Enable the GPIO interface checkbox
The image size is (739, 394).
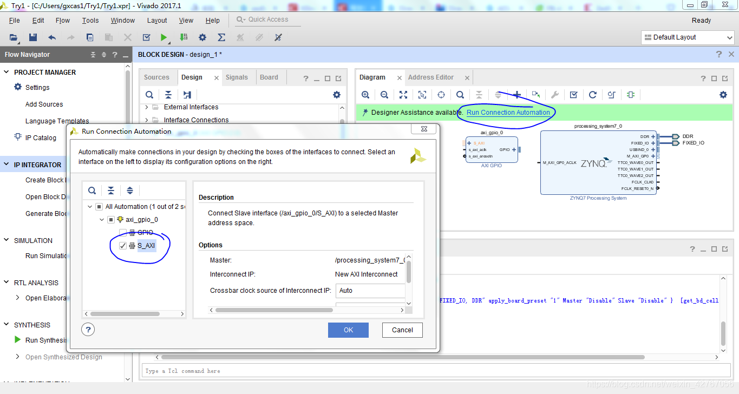click(x=123, y=233)
